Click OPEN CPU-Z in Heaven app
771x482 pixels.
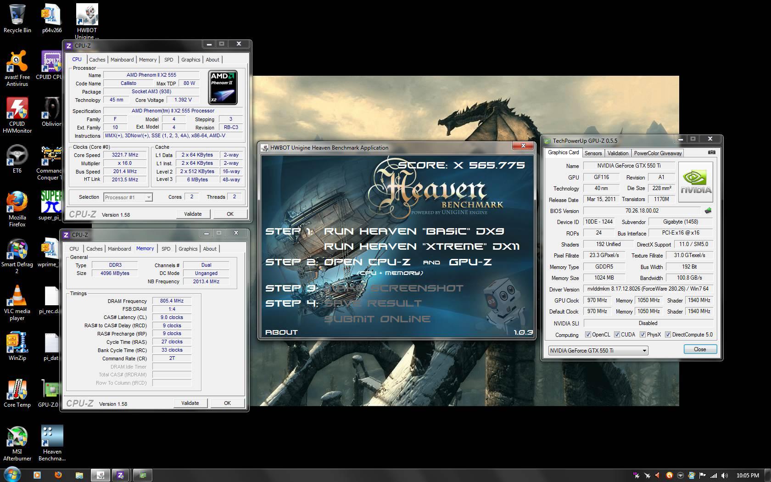point(367,262)
